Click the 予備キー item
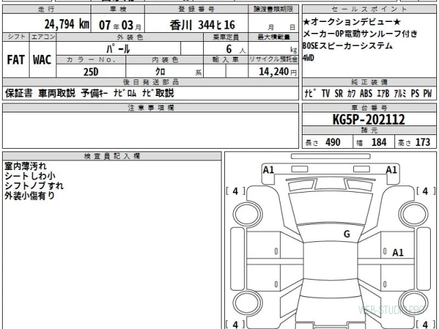The height and width of the screenshot is (329, 439). point(95,93)
